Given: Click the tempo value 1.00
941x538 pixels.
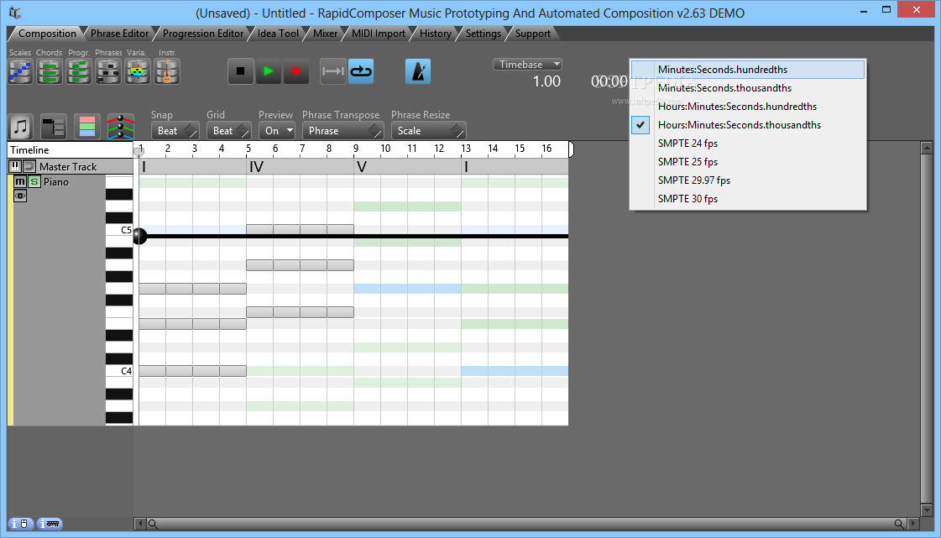Looking at the screenshot, I should click(x=546, y=81).
